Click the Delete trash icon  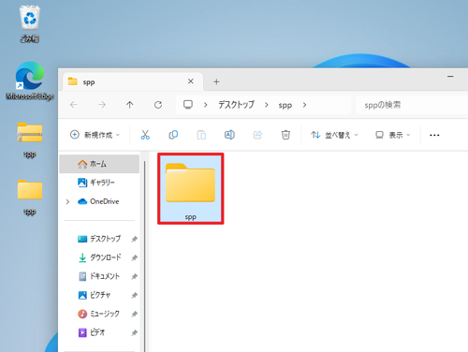point(285,135)
